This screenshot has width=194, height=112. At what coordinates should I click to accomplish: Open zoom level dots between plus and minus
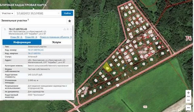(188, 97)
